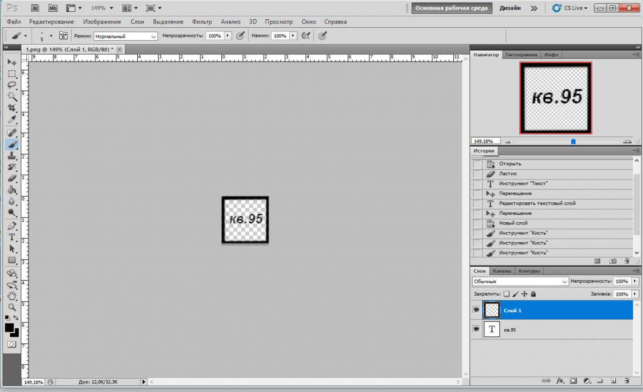Toggle history source box beside Ластик
The image size is (643, 392).
pos(477,174)
